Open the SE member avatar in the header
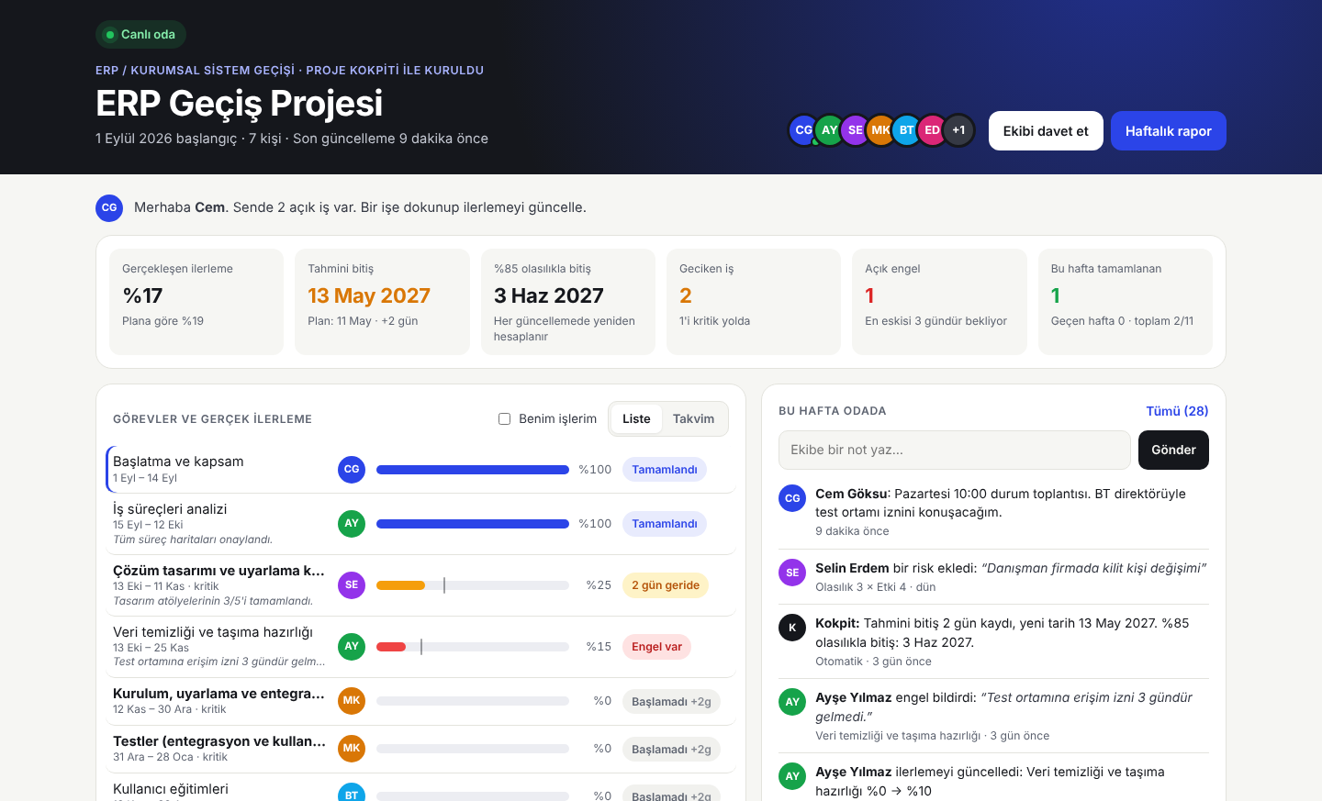Screen dimensions: 1322x801 [855, 130]
